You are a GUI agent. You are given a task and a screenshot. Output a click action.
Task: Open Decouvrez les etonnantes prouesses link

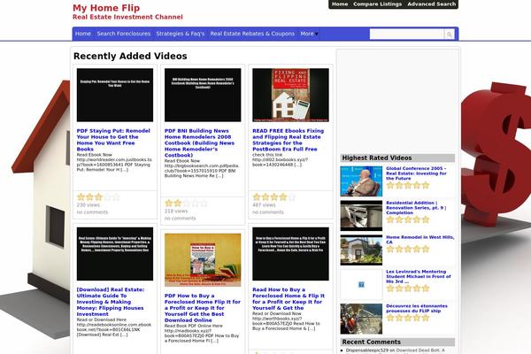point(417,308)
